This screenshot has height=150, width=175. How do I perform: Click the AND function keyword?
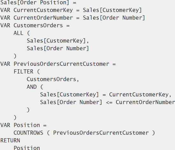[32, 87]
